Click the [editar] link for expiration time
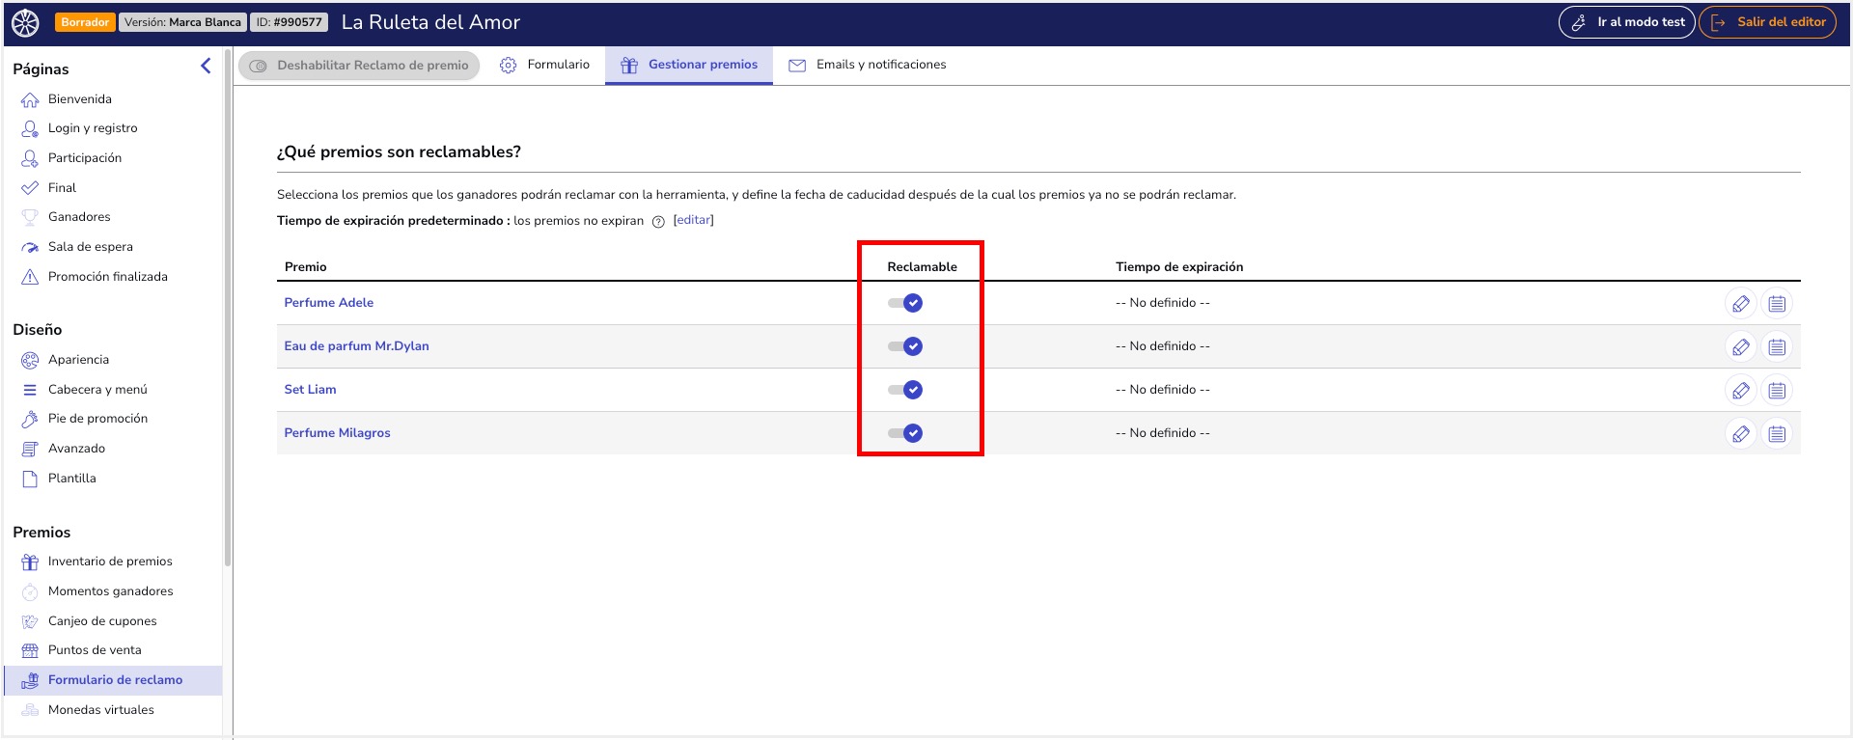The height and width of the screenshot is (740, 1853). click(x=693, y=220)
